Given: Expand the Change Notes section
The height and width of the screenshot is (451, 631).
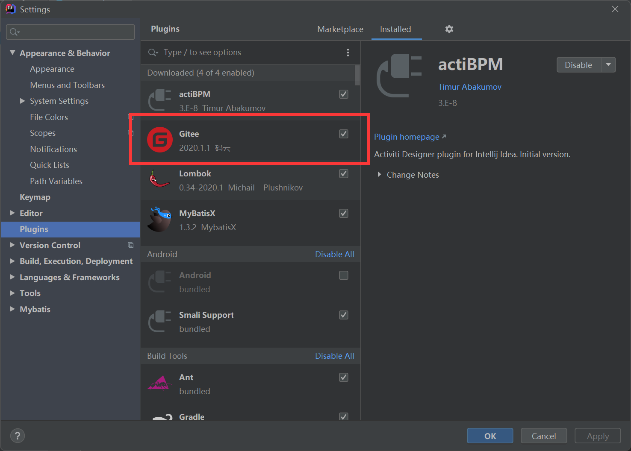Looking at the screenshot, I should pos(379,174).
